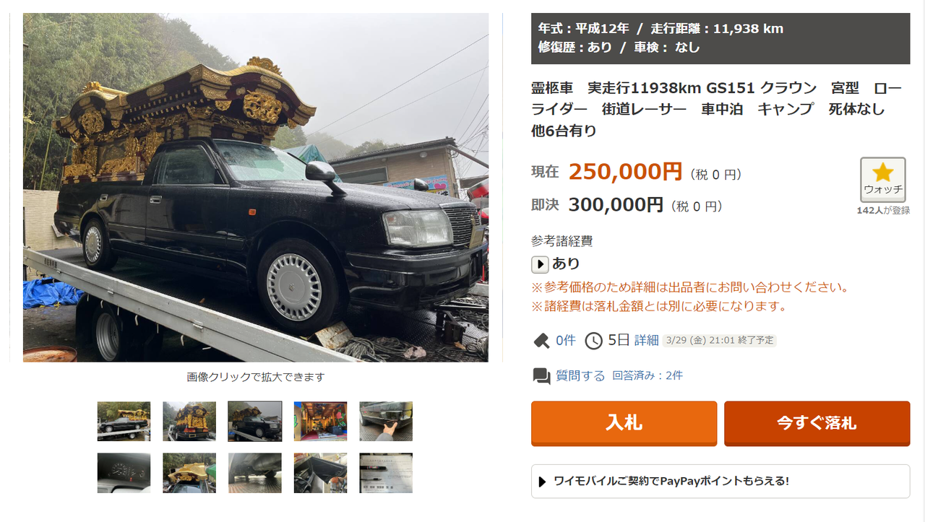Select the first thumbnail of hearse side view

pyautogui.click(x=124, y=421)
